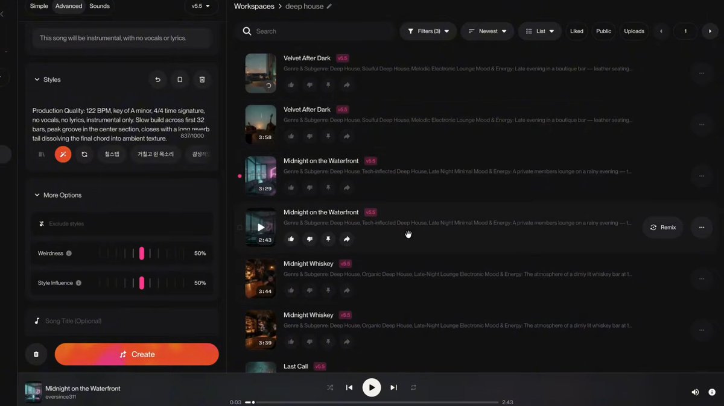724x406 pixels.
Task: Share Midnight on the Waterfront 2:43 track
Action: [347, 239]
